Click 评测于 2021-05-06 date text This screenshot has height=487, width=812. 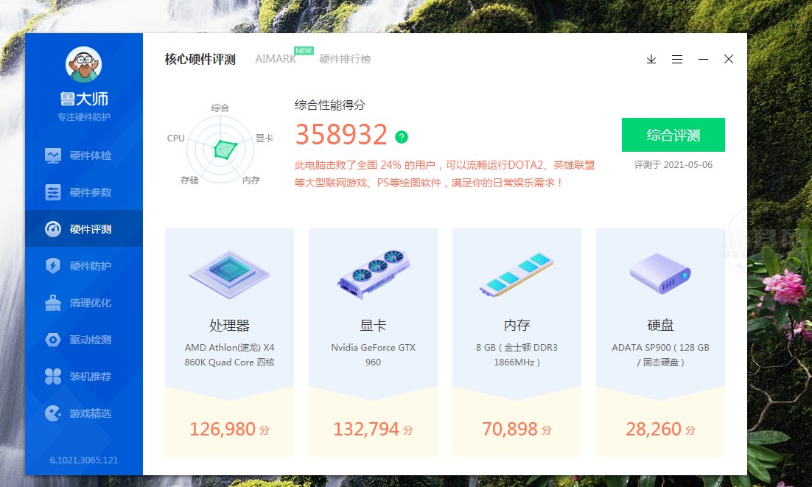(x=673, y=164)
